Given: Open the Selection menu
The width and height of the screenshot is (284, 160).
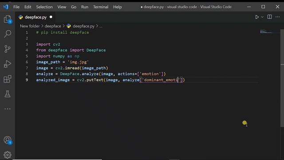Looking at the screenshot, I should (44, 7).
